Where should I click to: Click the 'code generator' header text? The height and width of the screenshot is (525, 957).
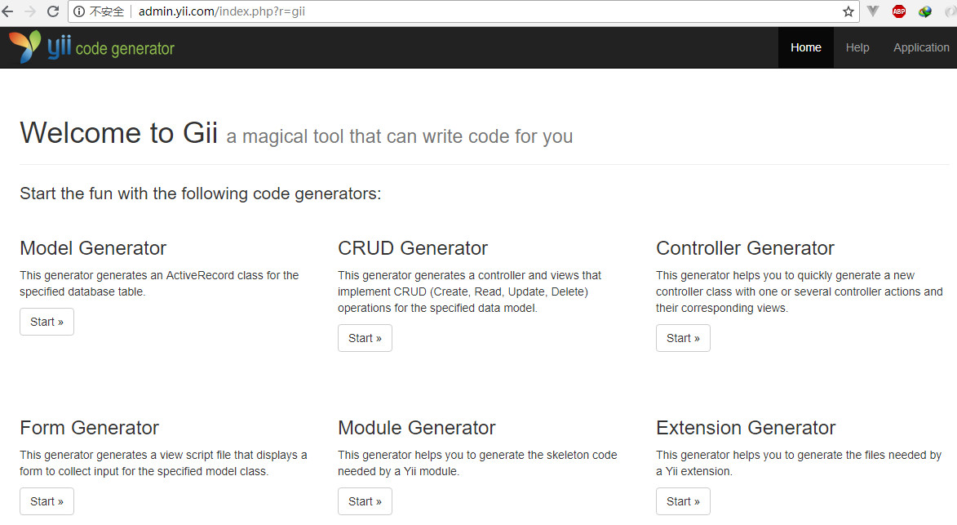click(x=125, y=49)
